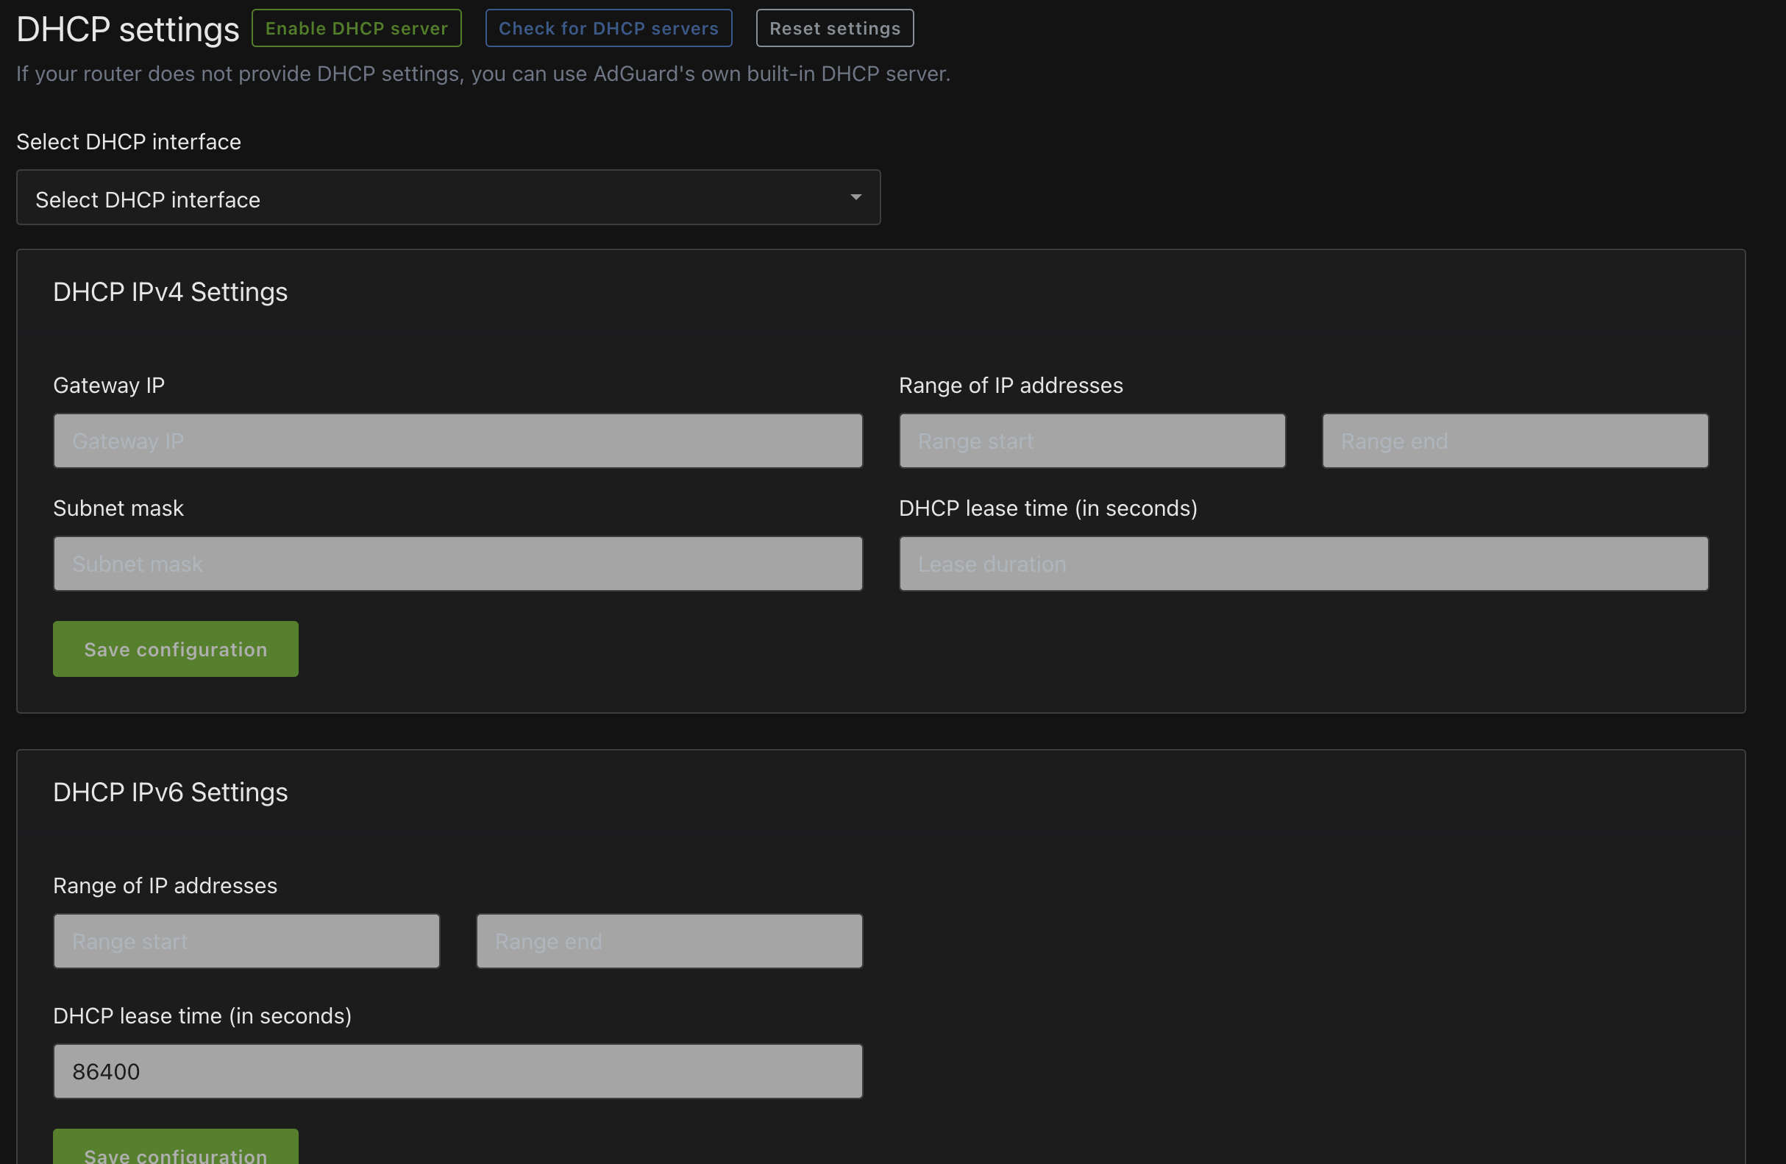Click the DHCP IPv4 Settings section title
This screenshot has height=1164, width=1786.
[x=170, y=291]
